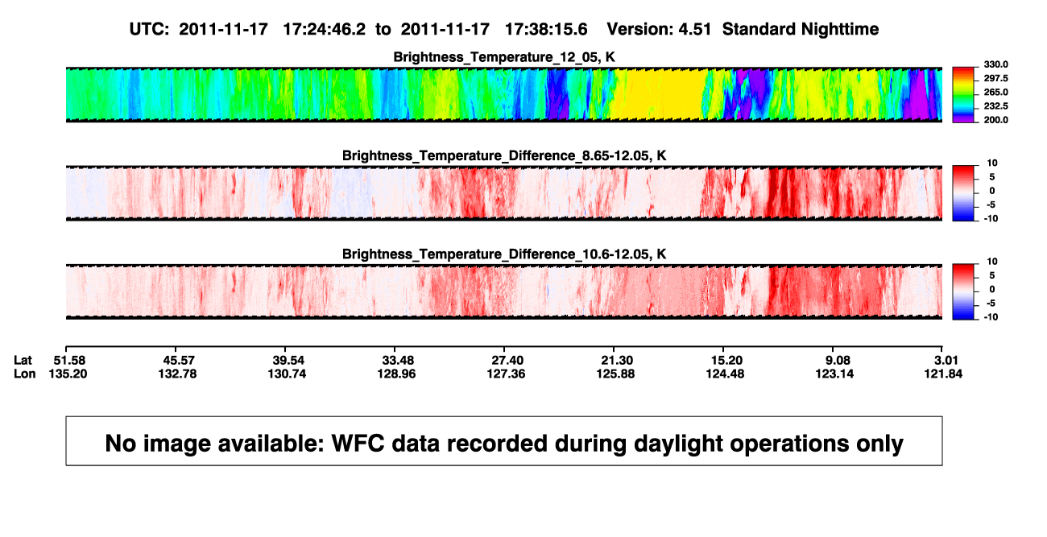Click the 8.65-12.05 difference image strip
Viewport: 1047px width, 537px height.
pos(503,192)
